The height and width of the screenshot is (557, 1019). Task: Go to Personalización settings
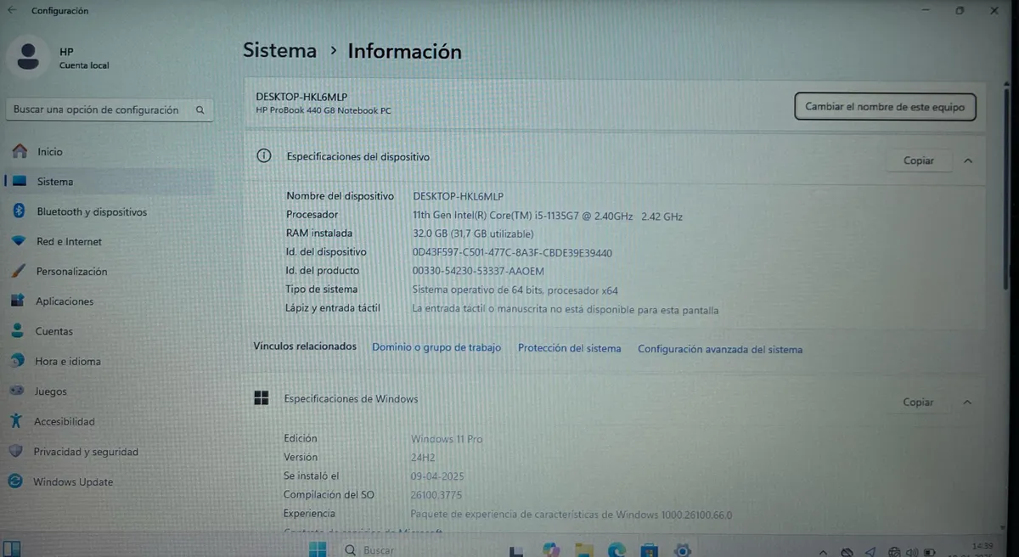tap(109, 272)
